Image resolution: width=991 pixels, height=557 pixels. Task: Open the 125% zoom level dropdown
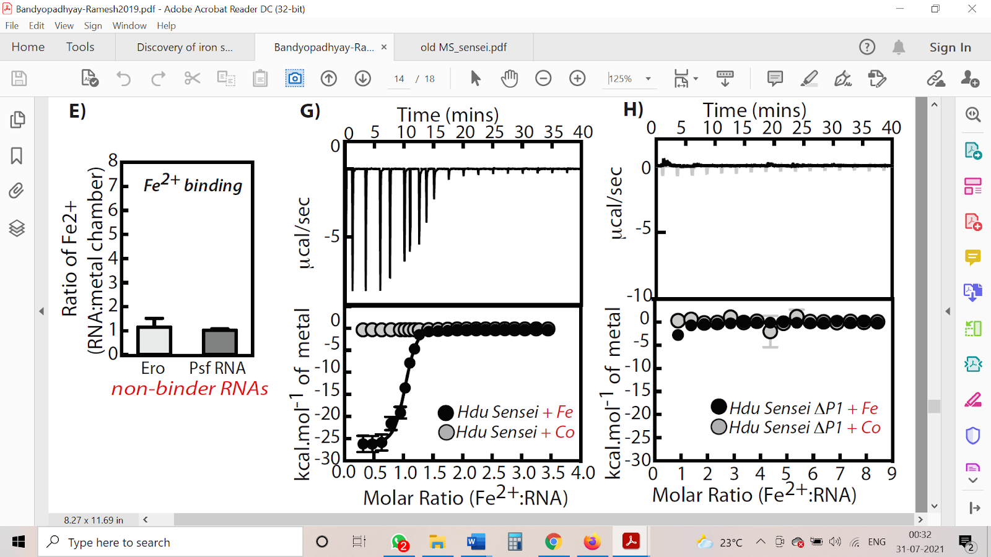pyautogui.click(x=648, y=79)
